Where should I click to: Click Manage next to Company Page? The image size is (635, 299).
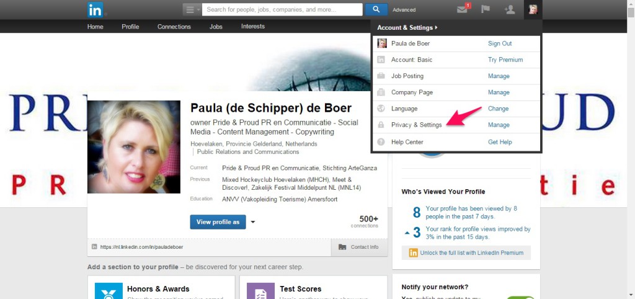[499, 92]
